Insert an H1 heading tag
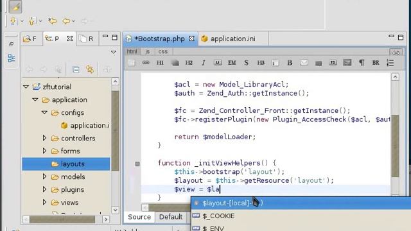Viewport: 411px width, 231px height. coord(160,63)
